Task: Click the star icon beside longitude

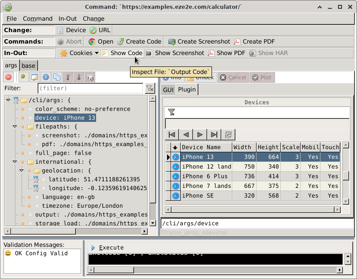Action: click(x=36, y=188)
